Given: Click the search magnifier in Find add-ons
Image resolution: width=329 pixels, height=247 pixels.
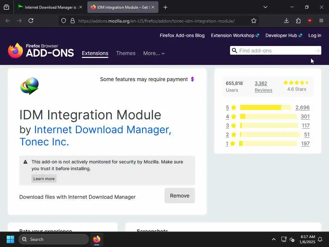Looking at the screenshot, I should pyautogui.click(x=235, y=50).
